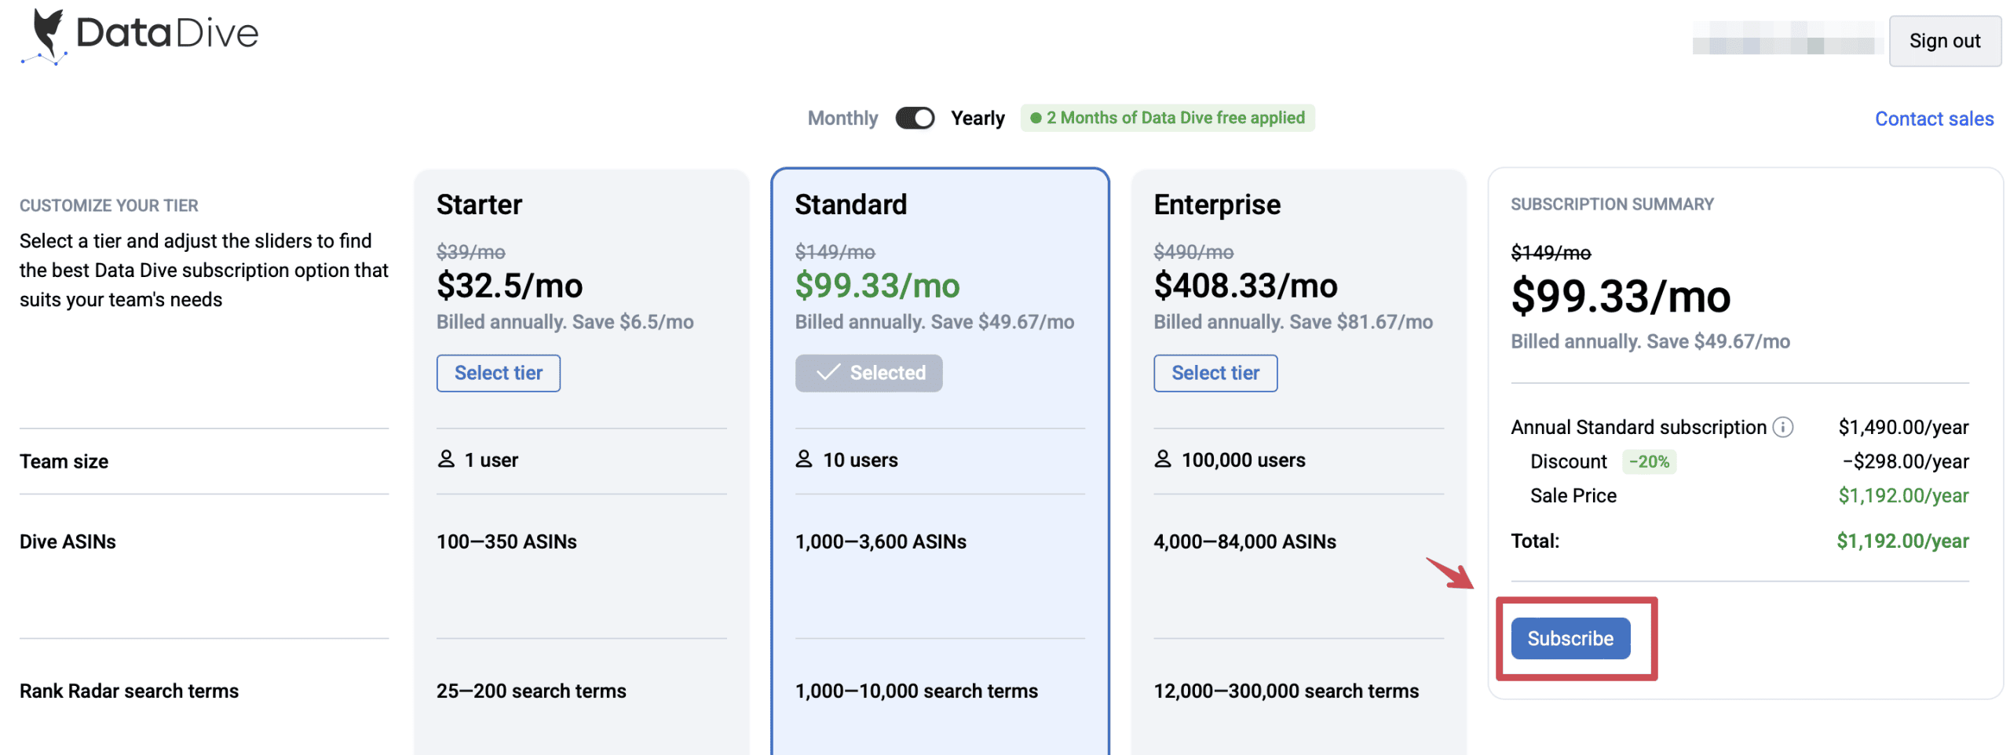Toggle the Monthly/Yearly billing switch
The image size is (2010, 755).
[x=915, y=119]
